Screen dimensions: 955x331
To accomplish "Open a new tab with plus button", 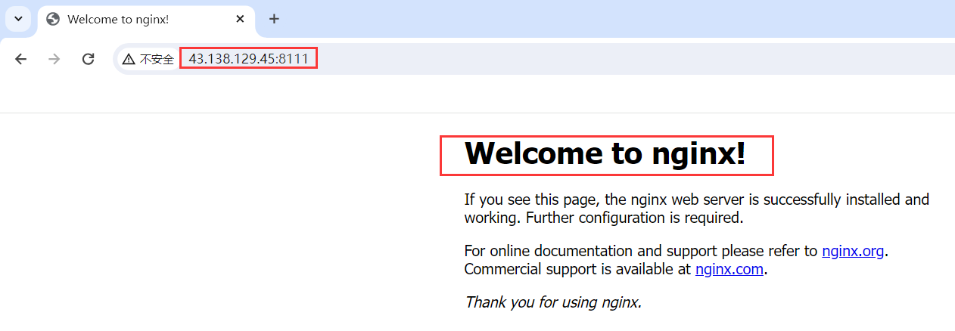I will [x=274, y=19].
